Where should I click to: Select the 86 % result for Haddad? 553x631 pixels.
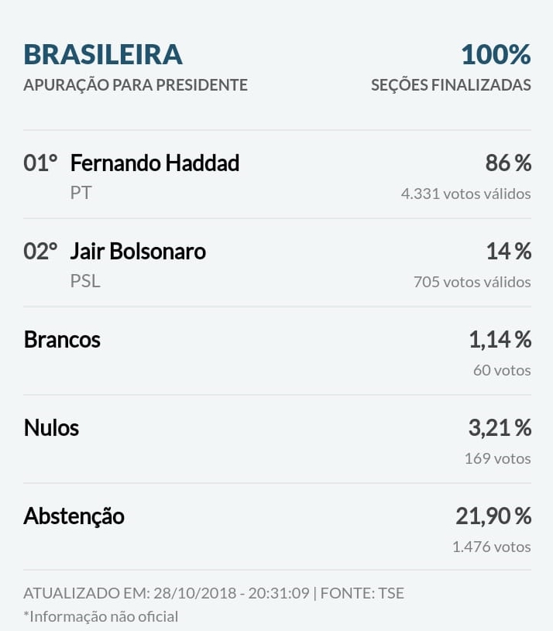(508, 163)
